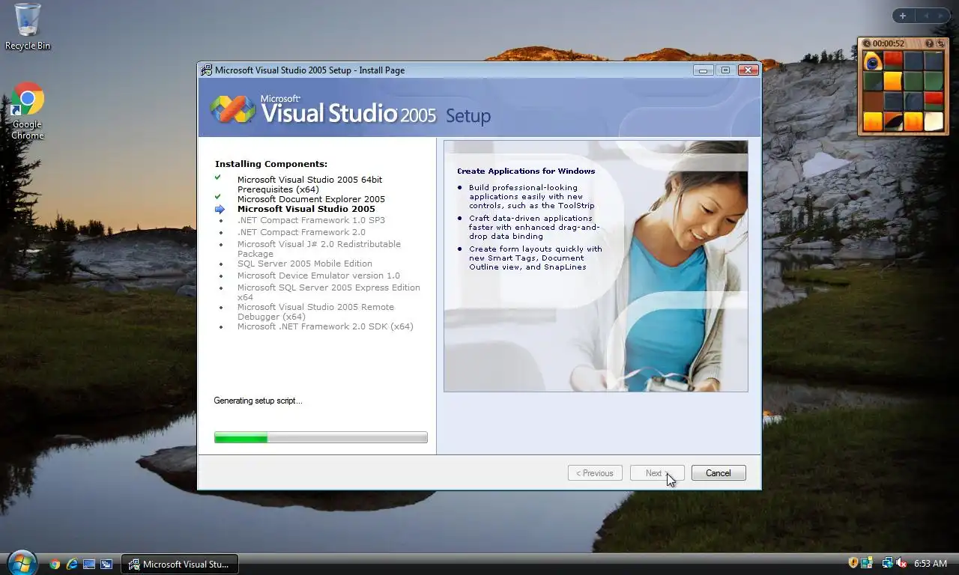Click the Windows Sidebar tray icon
Viewport: 959px width, 575px height.
pos(867,563)
